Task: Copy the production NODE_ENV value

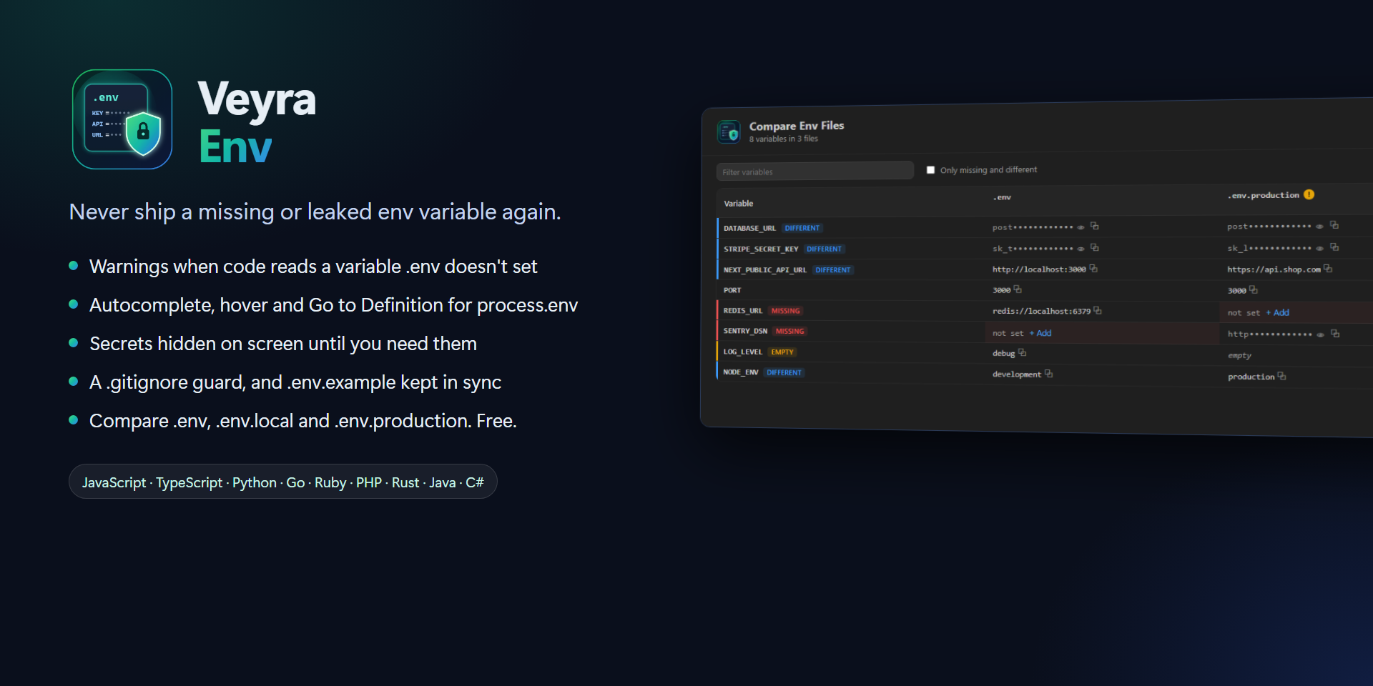Action: (x=1281, y=375)
